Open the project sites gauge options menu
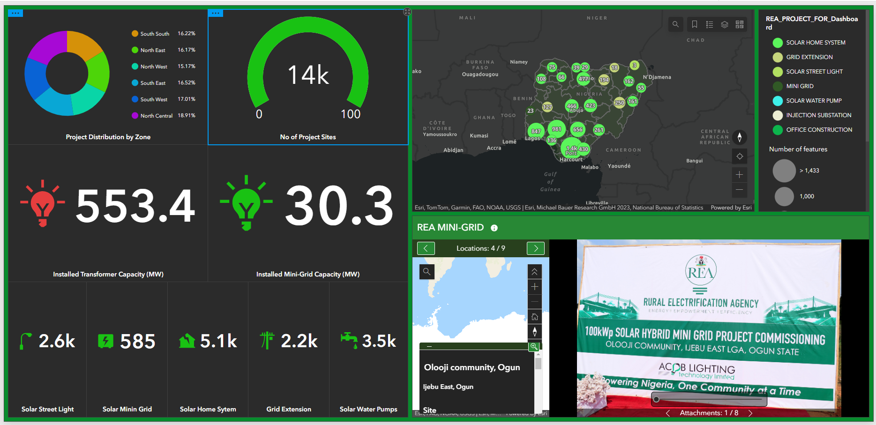Viewport: 876px width, 425px height. [x=216, y=13]
